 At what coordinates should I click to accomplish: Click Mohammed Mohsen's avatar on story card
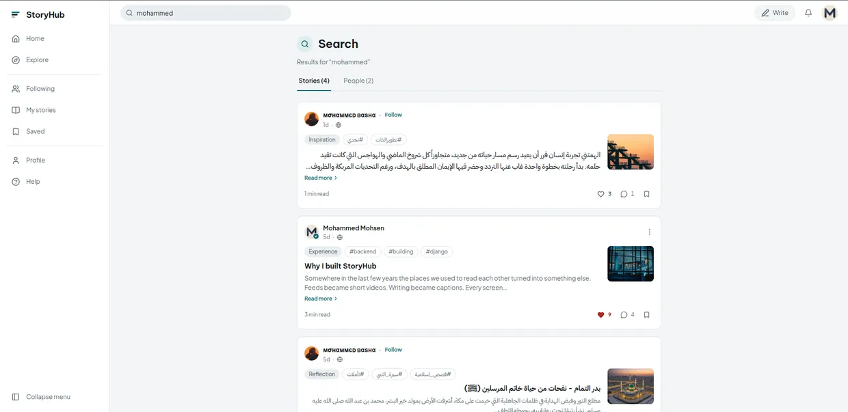pyautogui.click(x=312, y=232)
